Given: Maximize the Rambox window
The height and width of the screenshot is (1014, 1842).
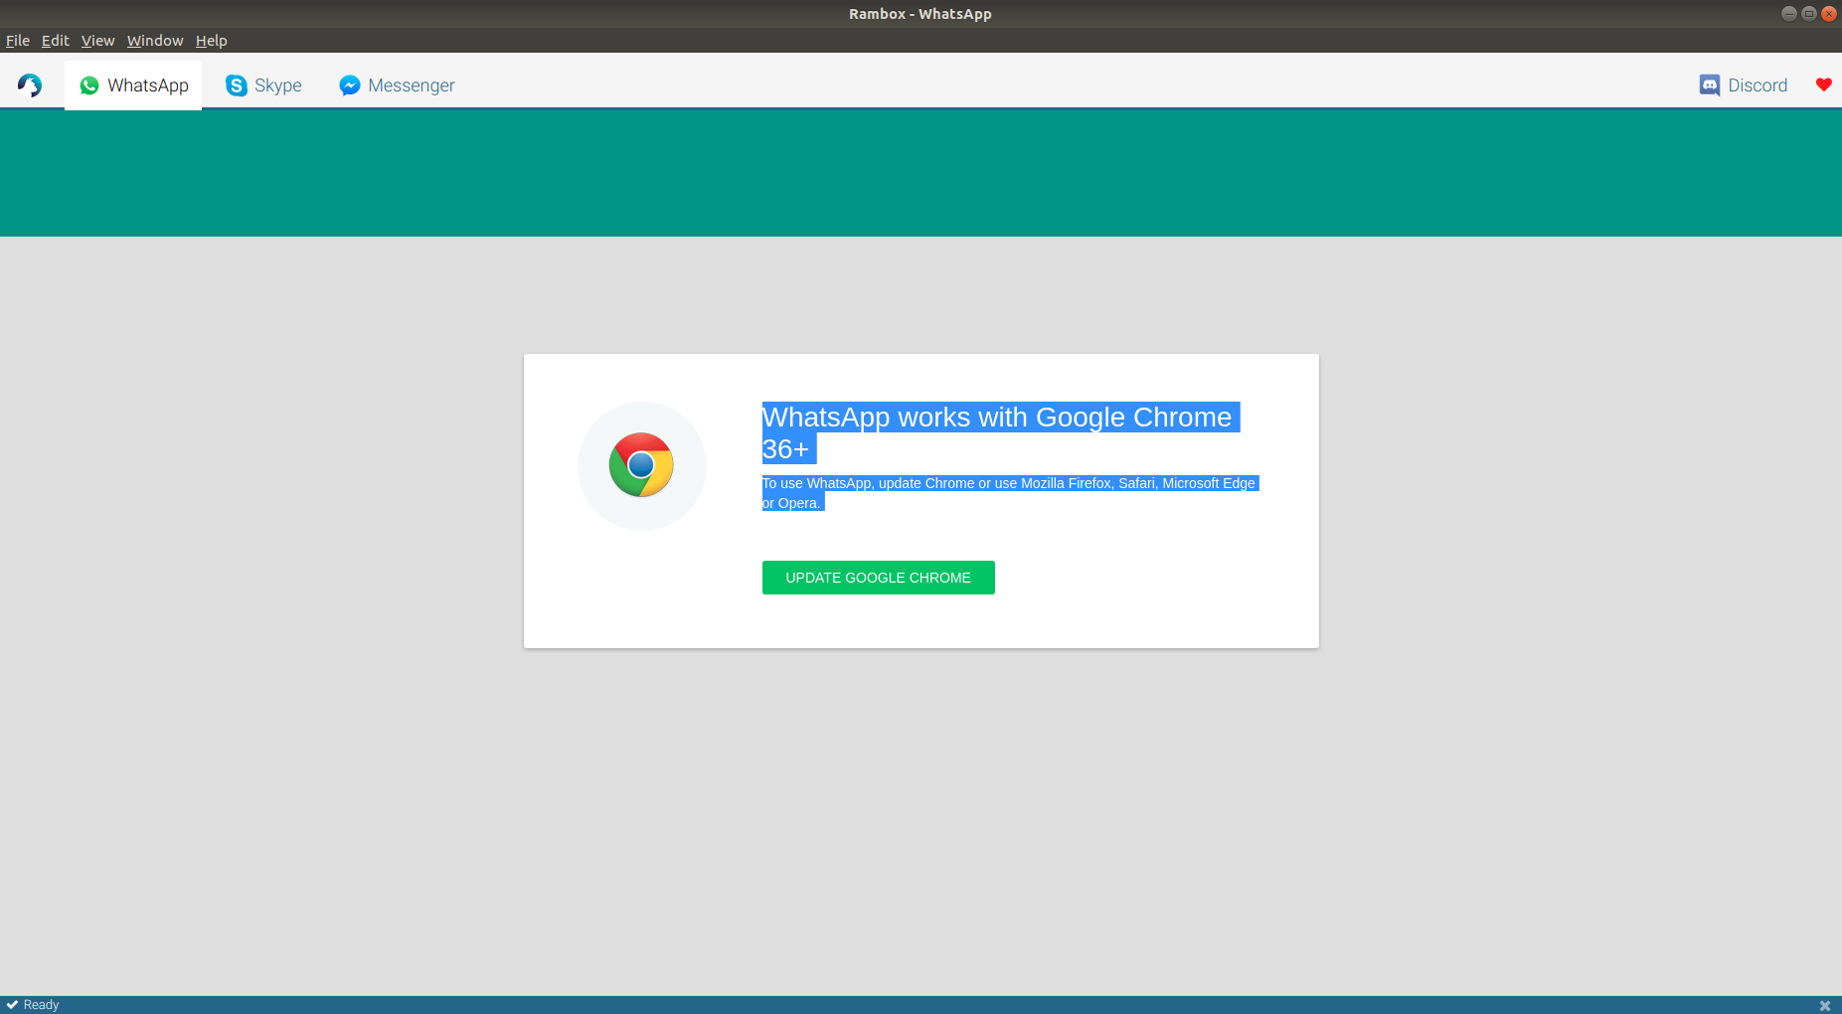Looking at the screenshot, I should pyautogui.click(x=1808, y=13).
